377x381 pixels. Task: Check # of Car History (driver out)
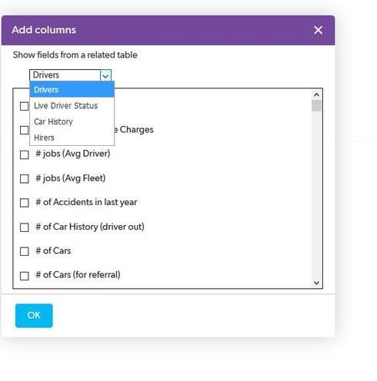(x=25, y=227)
